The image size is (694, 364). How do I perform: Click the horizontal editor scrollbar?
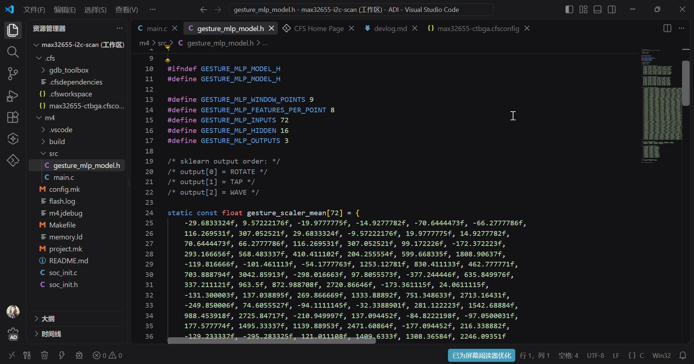(x=272, y=340)
